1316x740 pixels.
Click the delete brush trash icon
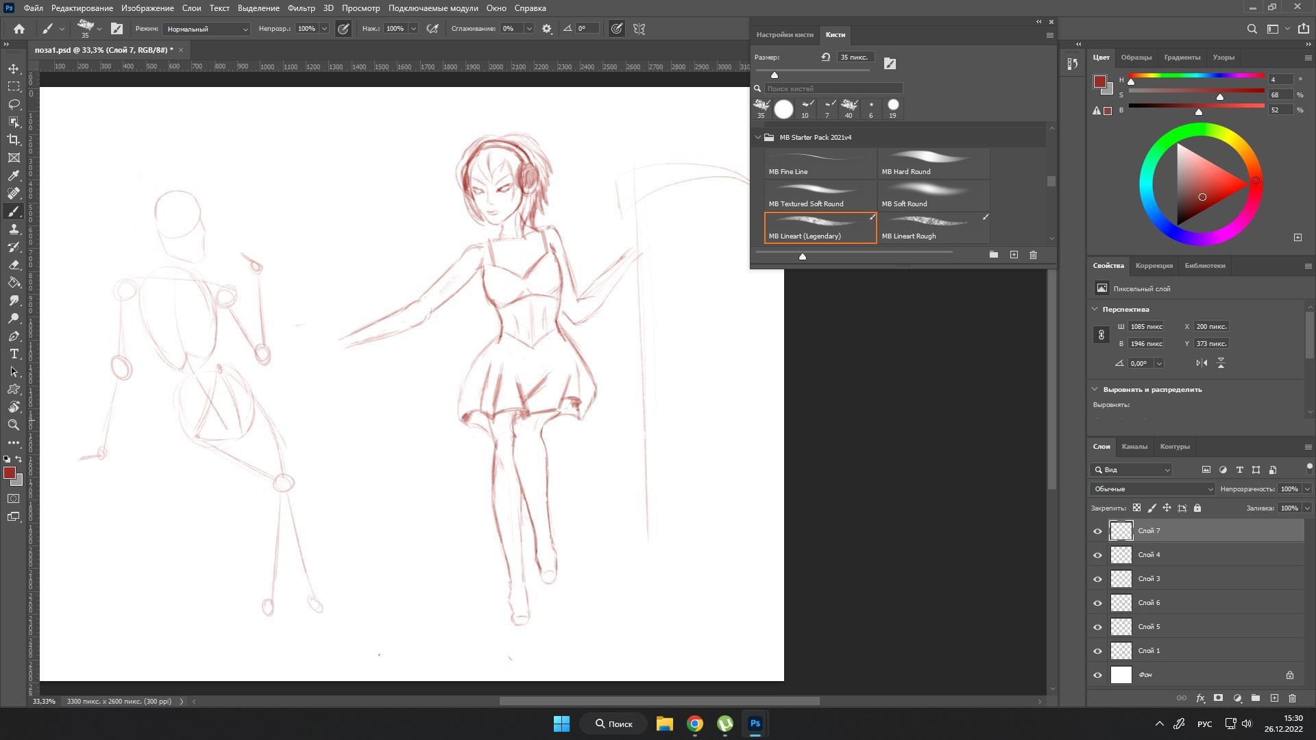point(1033,255)
